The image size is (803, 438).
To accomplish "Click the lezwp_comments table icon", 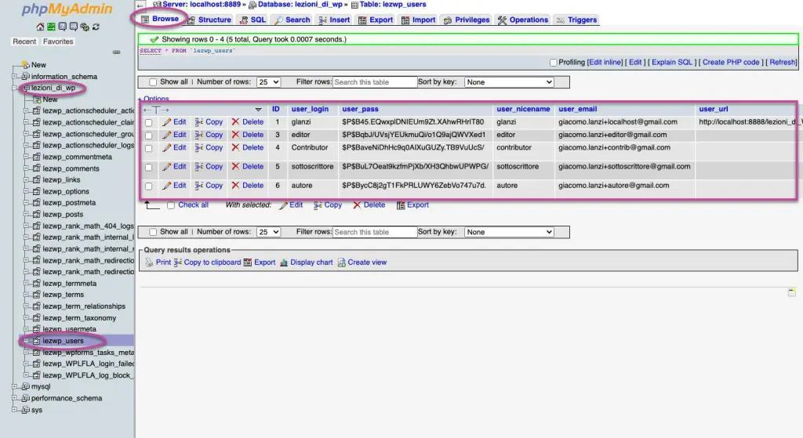I will (36, 168).
